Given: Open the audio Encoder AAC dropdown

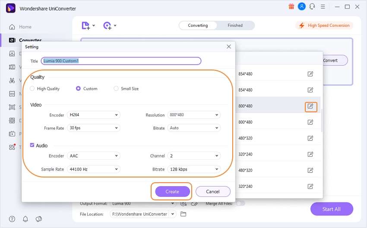Looking at the screenshot, I should 94,156.
